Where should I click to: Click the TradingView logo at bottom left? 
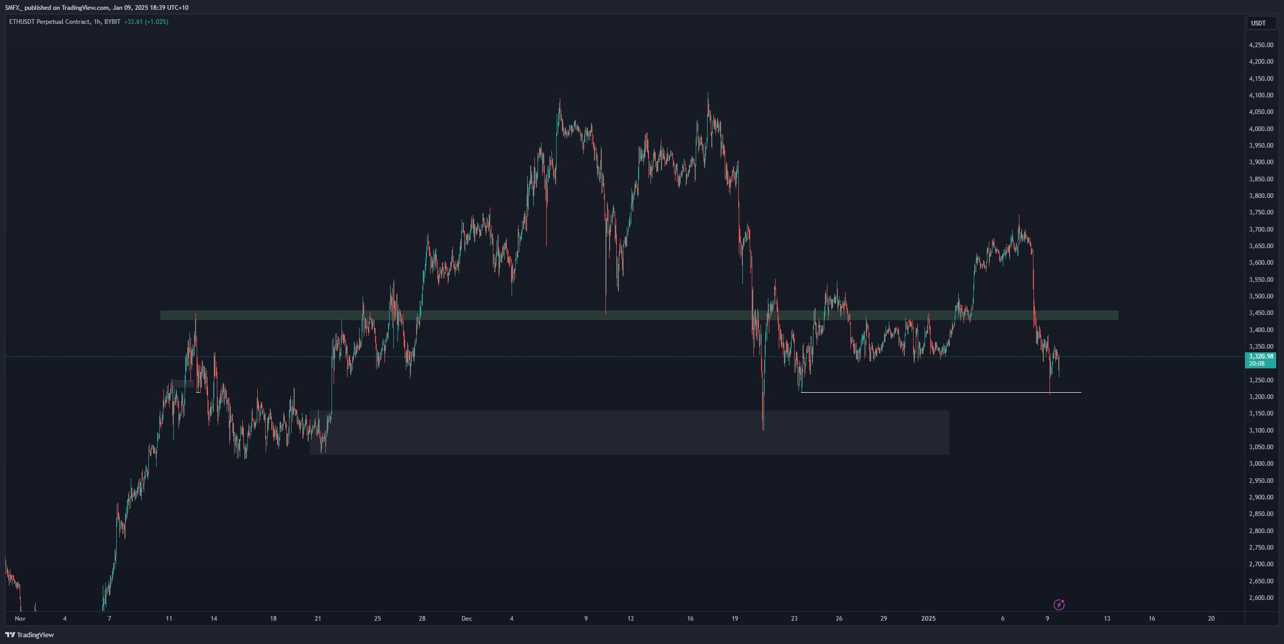coord(30,635)
